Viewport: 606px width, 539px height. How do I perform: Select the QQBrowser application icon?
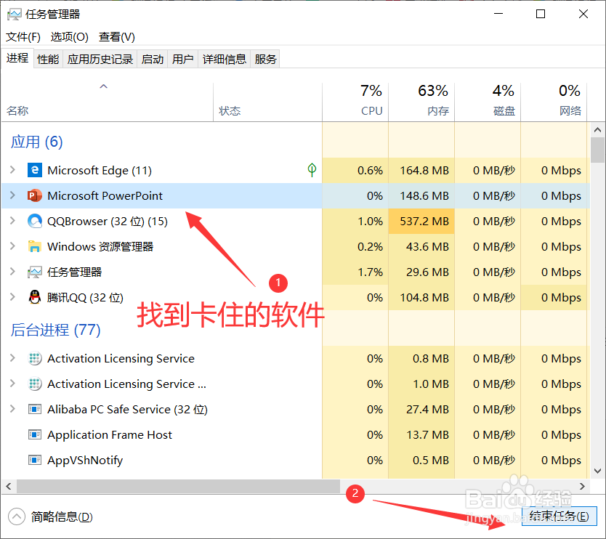coord(35,221)
